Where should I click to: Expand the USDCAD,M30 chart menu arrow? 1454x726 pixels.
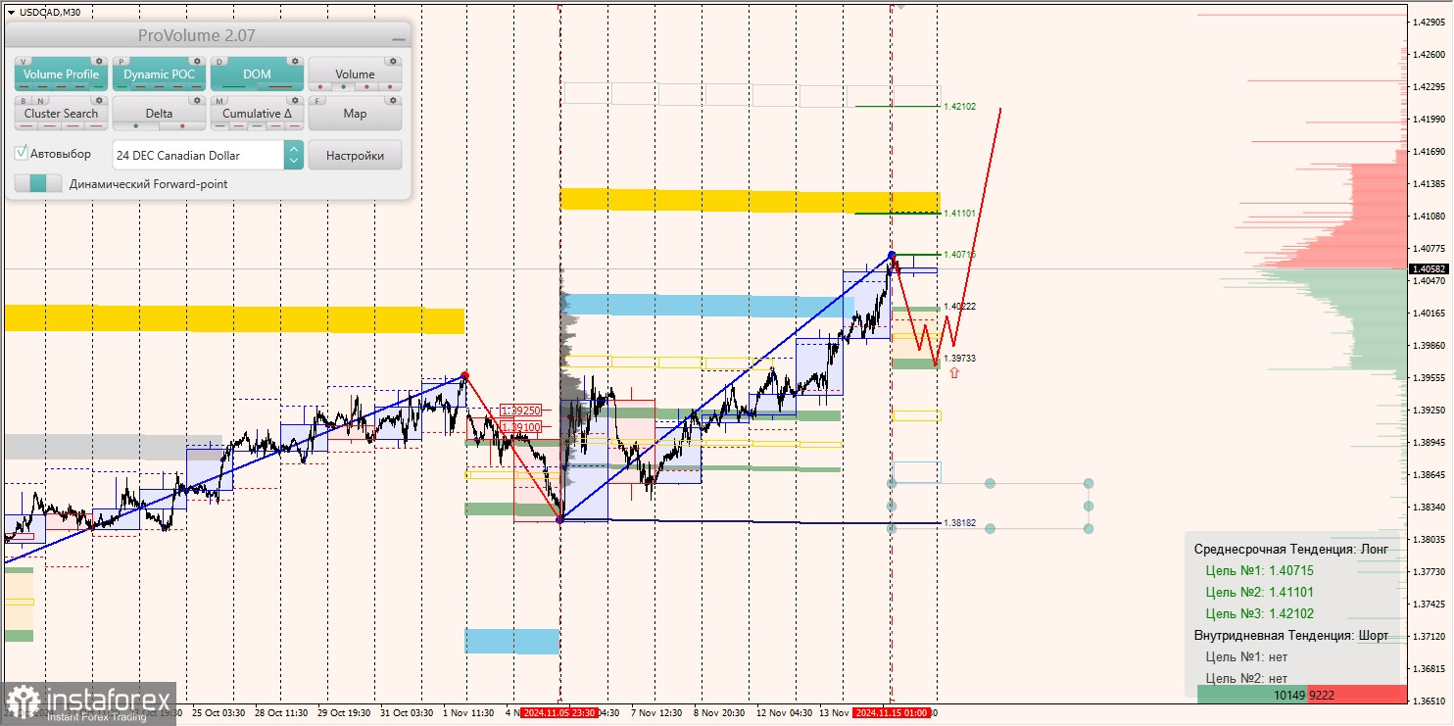[x=10, y=12]
